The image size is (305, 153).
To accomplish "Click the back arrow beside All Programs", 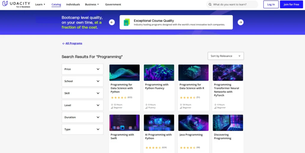I will point(63,43).
